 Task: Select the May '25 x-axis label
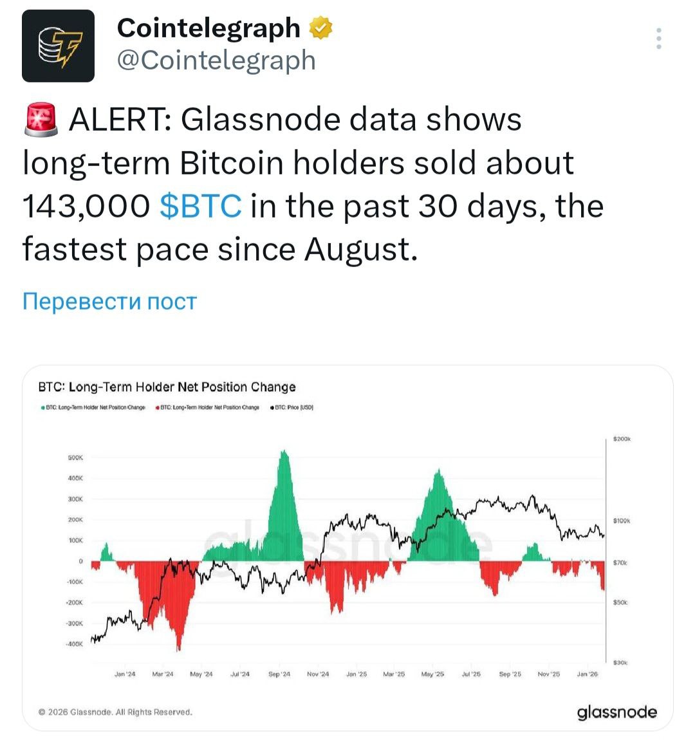click(x=432, y=674)
